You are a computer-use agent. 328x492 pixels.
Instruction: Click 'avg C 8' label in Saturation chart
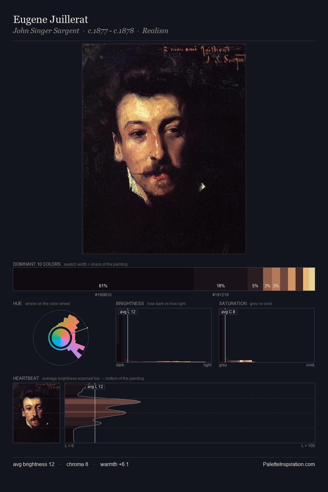(x=228, y=312)
